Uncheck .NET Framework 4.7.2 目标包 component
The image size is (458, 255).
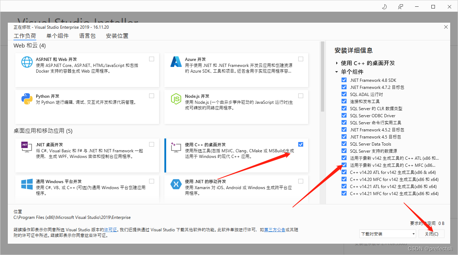coord(344,87)
